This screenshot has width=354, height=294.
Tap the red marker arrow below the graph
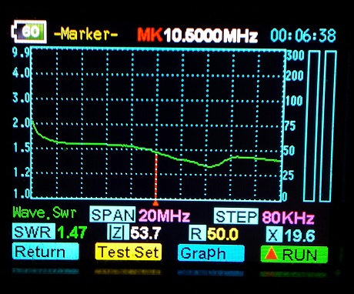click(x=155, y=203)
